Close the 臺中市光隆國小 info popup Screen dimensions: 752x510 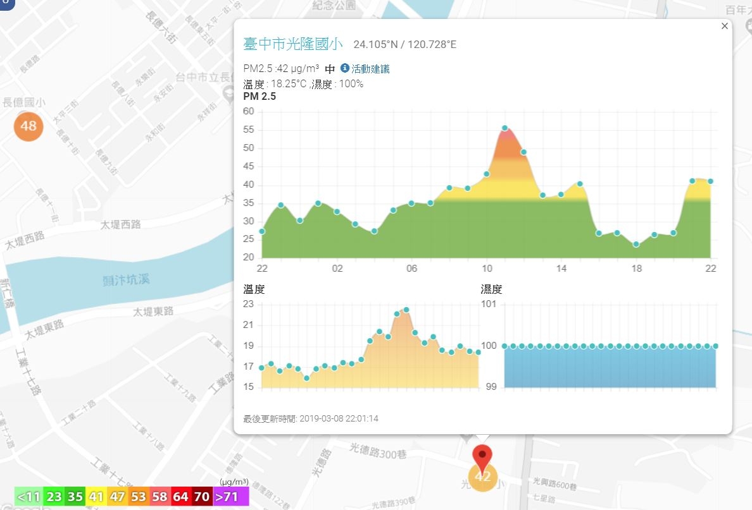(724, 26)
